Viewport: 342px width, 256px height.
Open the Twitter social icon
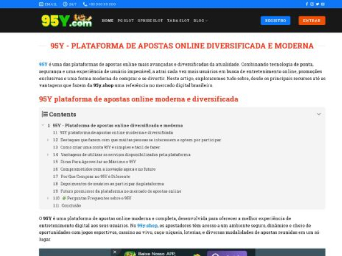click(317, 4)
